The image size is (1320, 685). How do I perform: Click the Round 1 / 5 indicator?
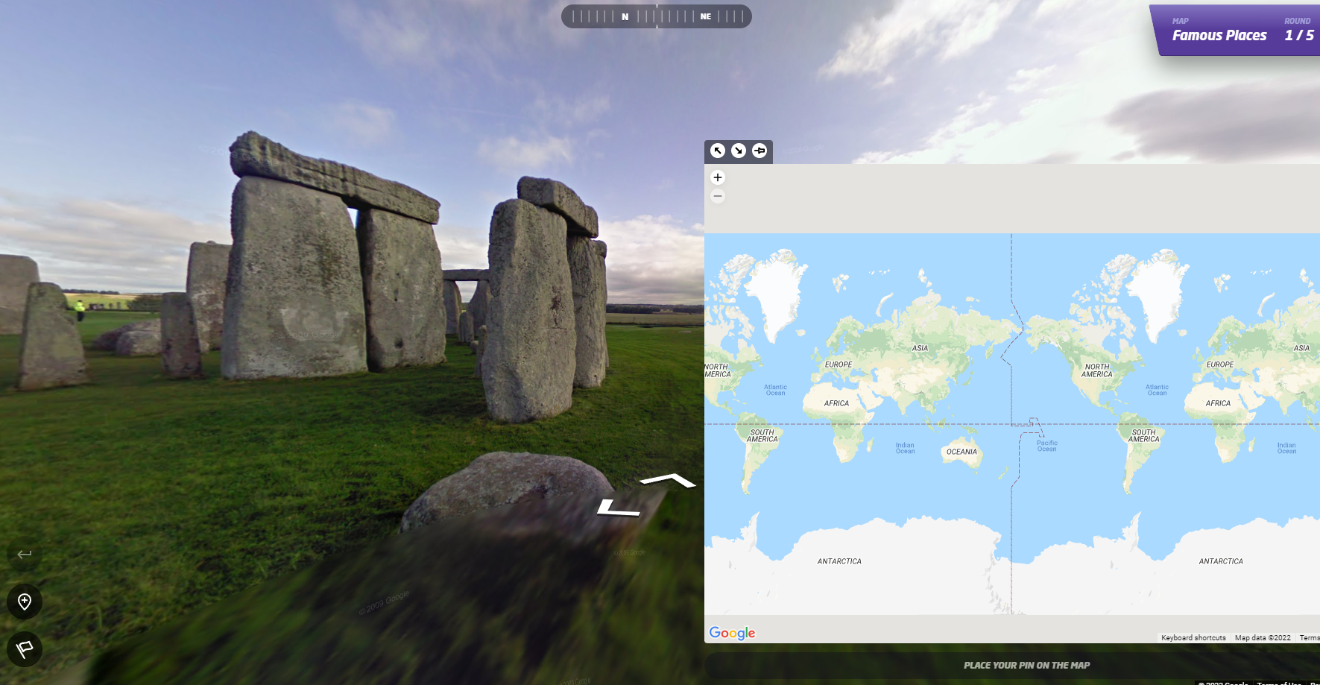pos(1299,31)
